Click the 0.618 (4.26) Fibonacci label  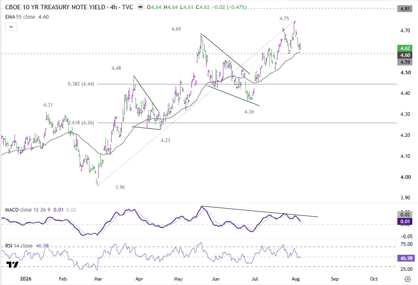pyautogui.click(x=81, y=123)
